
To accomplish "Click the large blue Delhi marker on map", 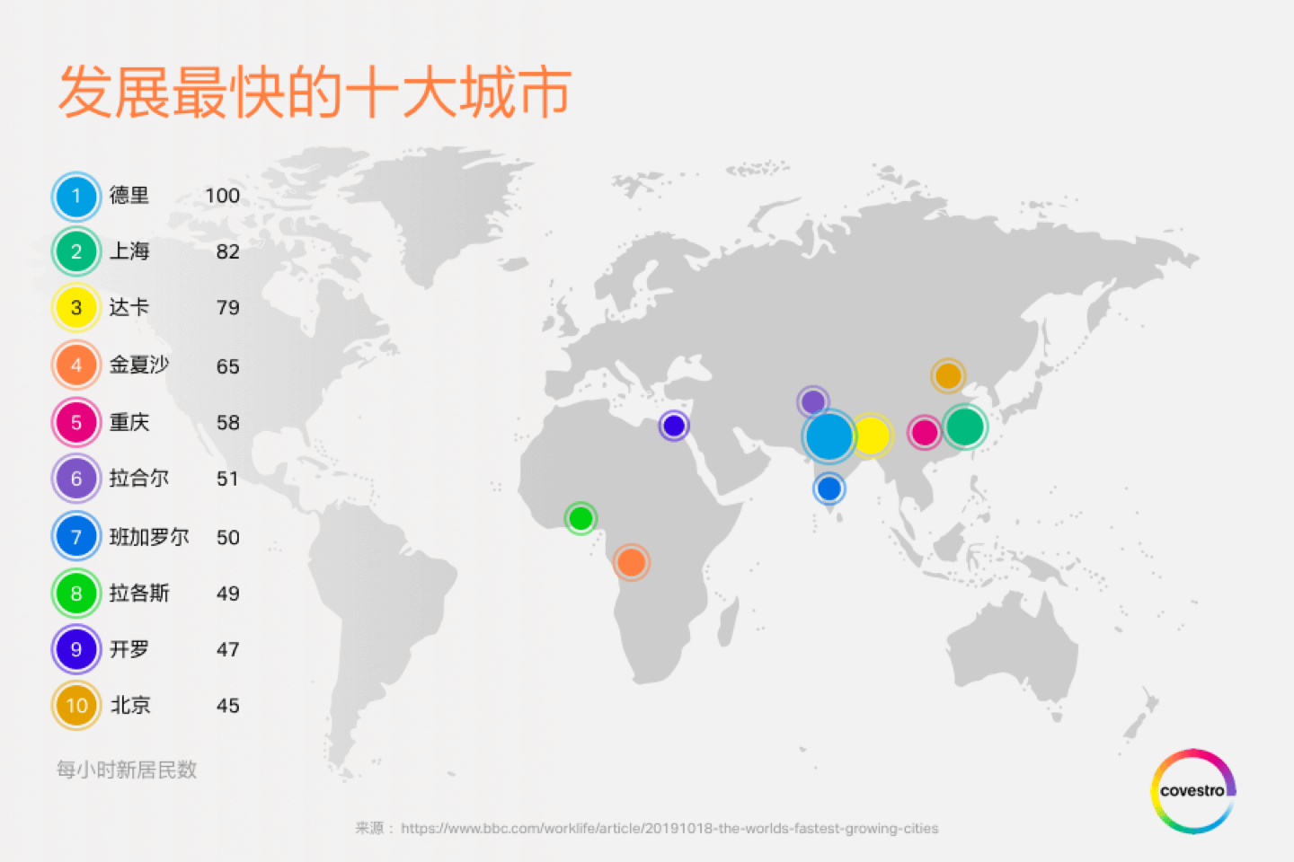I will click(x=829, y=436).
